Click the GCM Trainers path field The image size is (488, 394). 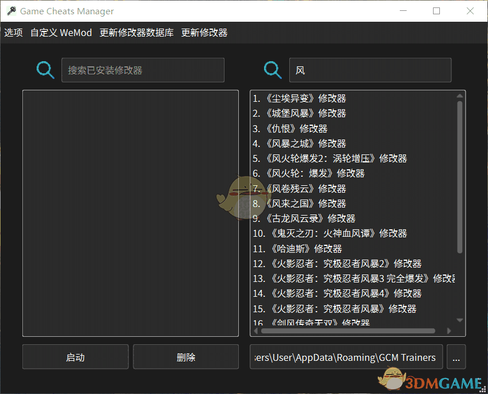coord(345,357)
